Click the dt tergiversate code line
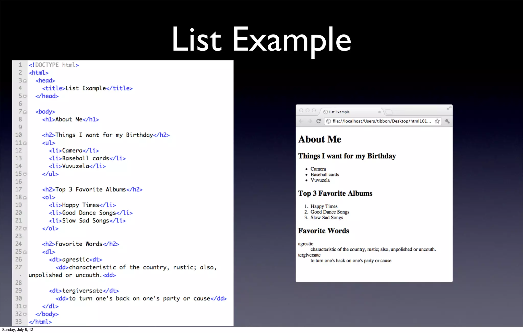 [x=84, y=291]
